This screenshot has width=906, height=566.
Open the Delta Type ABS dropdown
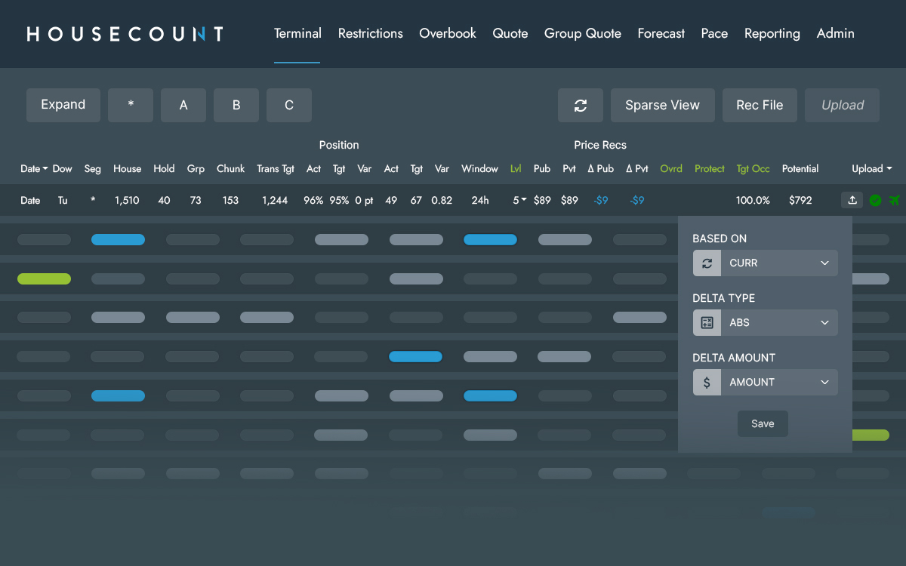(x=778, y=322)
